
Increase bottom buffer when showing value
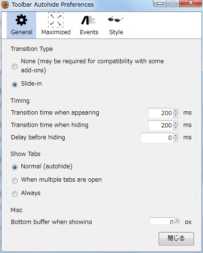tap(177, 221)
